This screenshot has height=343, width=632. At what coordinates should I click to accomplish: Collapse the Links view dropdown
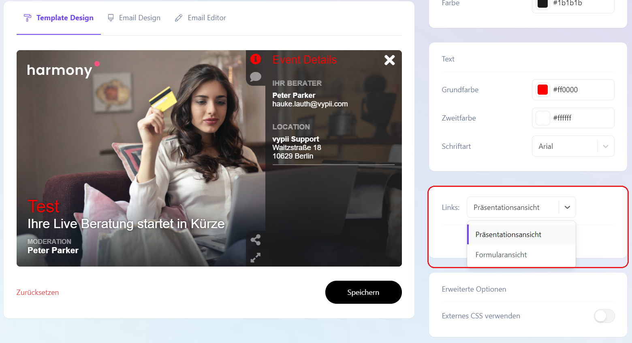click(567, 207)
